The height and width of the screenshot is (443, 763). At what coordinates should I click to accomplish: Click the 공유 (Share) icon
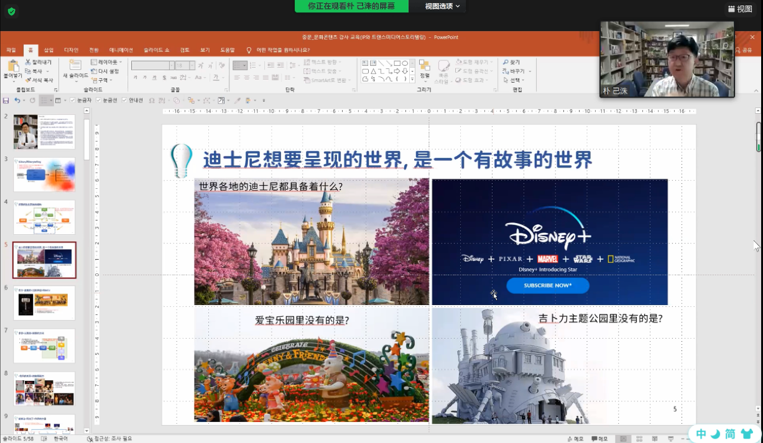click(x=743, y=50)
